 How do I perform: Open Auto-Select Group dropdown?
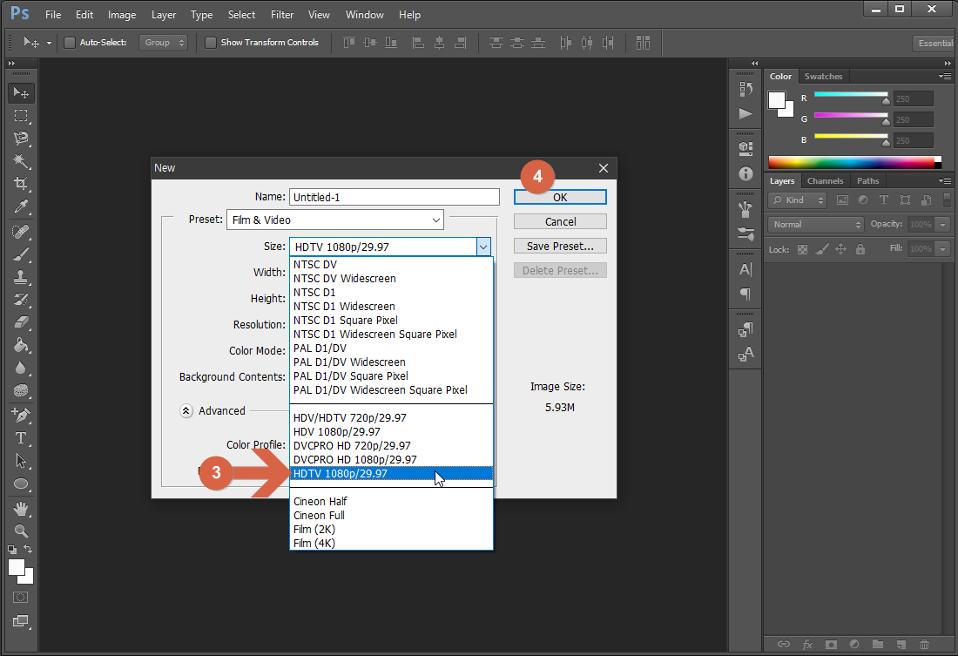click(x=163, y=42)
